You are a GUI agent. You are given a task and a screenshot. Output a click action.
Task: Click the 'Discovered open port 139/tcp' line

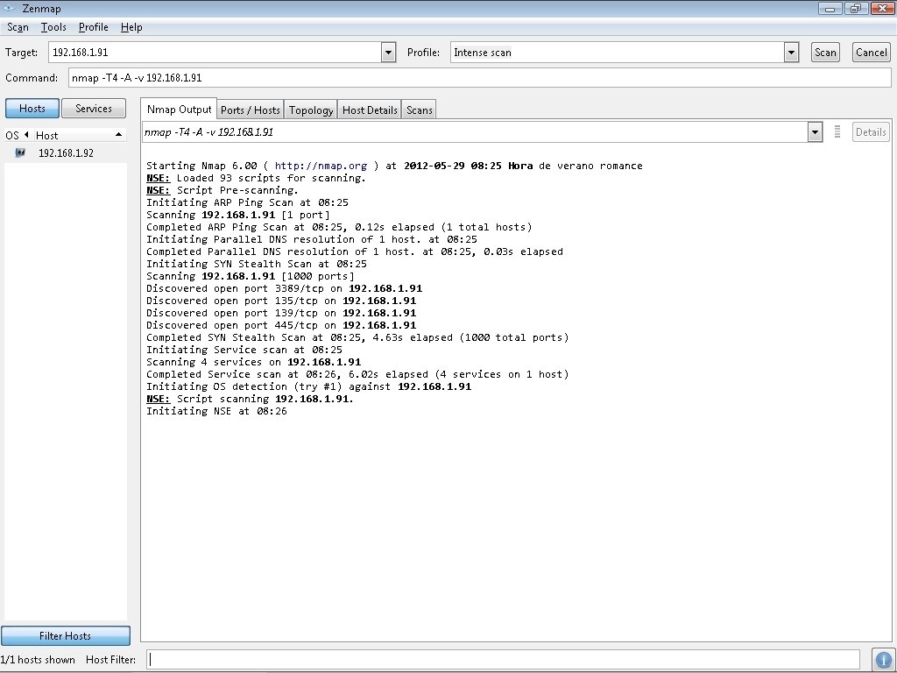pos(281,313)
